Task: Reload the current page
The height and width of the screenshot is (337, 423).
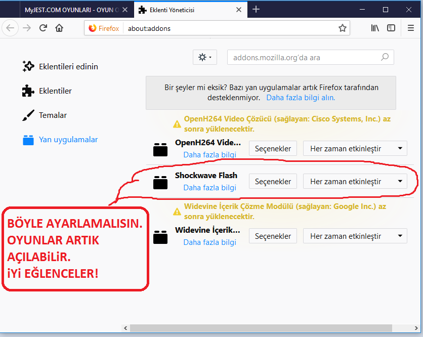Action: coord(43,28)
